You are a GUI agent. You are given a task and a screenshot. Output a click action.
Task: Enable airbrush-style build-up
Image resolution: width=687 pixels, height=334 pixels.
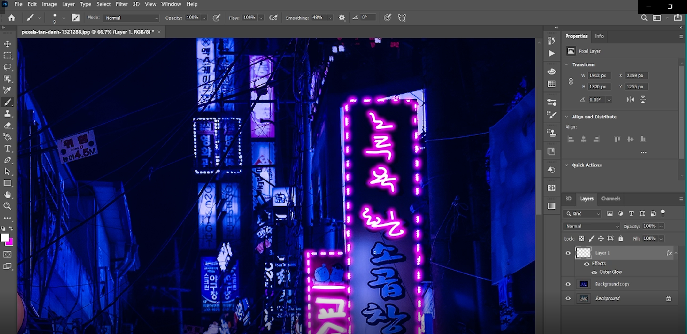pyautogui.click(x=274, y=18)
